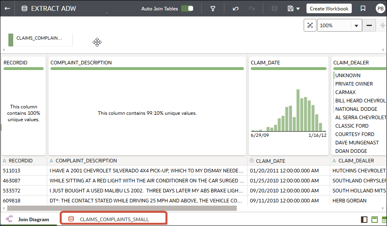
Task: Select the CLAIM_DATE quality tile header
Action: (265, 62)
